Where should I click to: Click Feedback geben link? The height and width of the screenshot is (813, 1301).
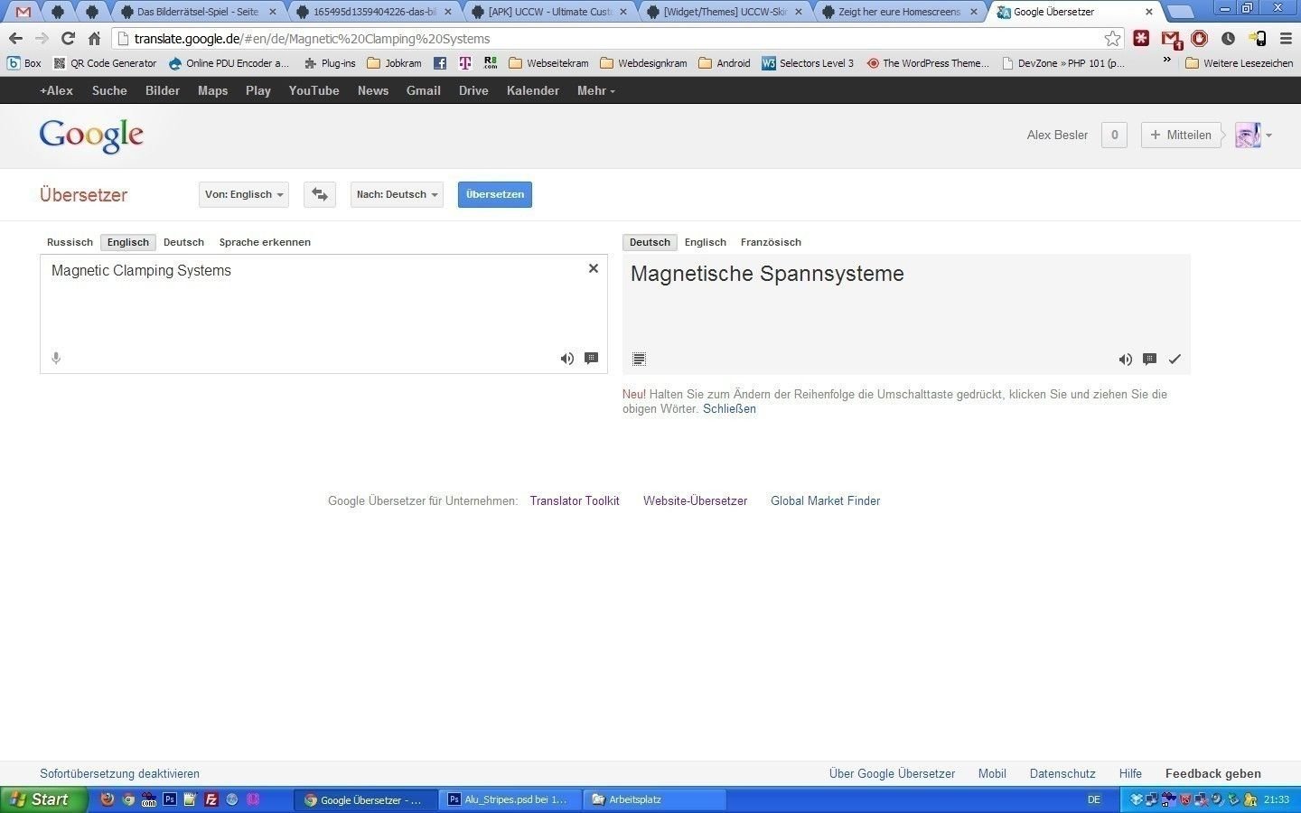click(x=1212, y=773)
